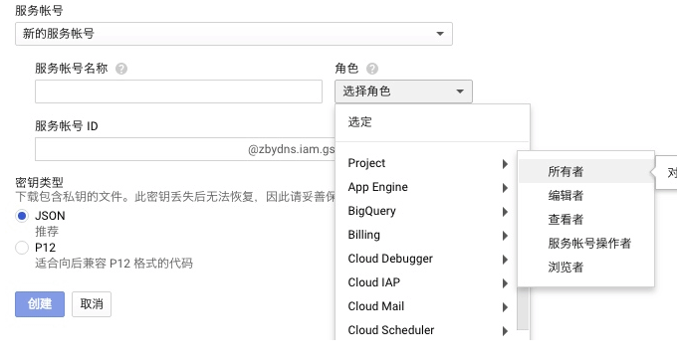Expand the Cloud IAP submenu arrow

[x=505, y=283]
